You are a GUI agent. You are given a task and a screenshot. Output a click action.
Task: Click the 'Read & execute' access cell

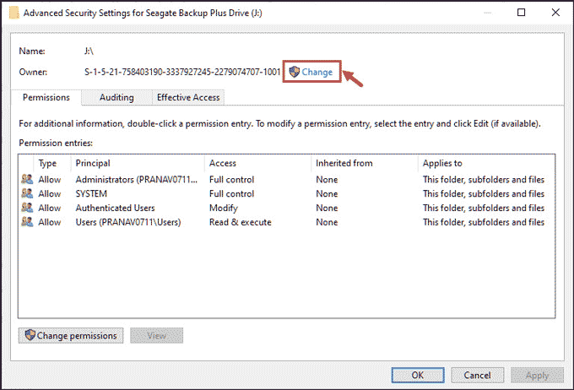tap(240, 222)
